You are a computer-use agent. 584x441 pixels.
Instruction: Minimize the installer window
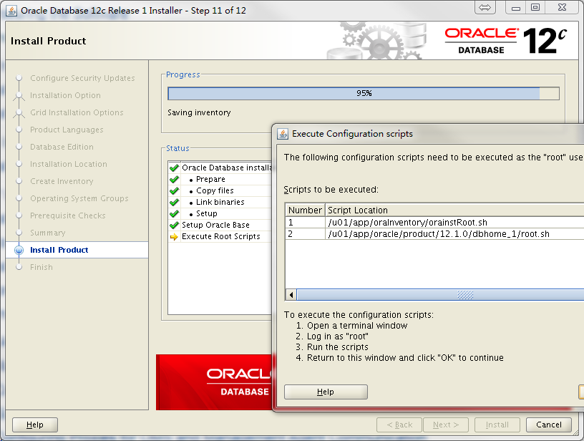516,8
